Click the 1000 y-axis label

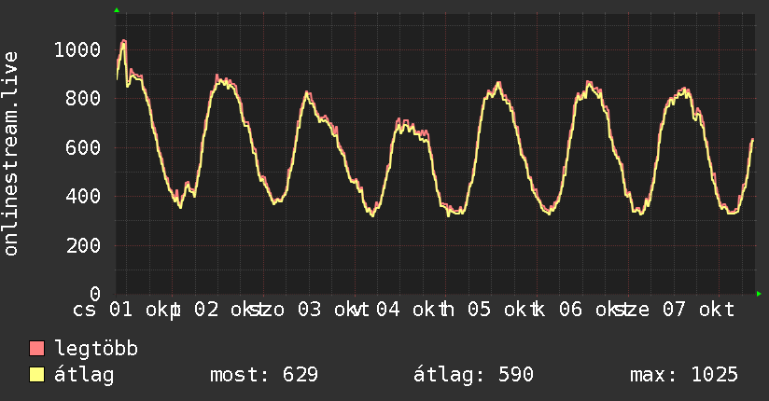coord(77,50)
